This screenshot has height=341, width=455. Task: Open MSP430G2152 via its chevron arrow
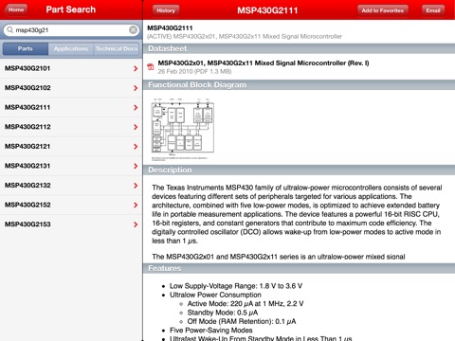[x=136, y=205]
